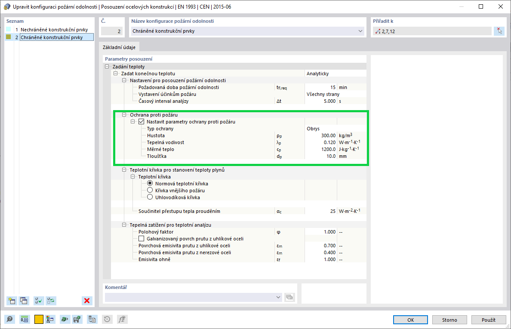Collapse Nastavení pro posouzení požární odolnosti
Screen dimensions: 511x329
124,80
